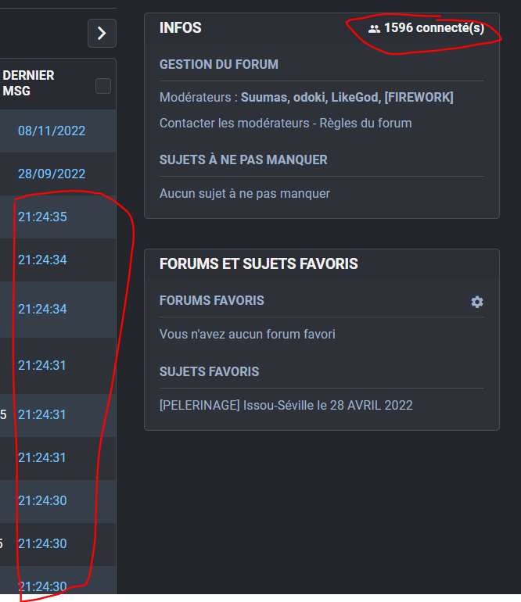521x602 pixels.
Task: Open the lower 21:24:34 timestamp link
Action: [42, 309]
